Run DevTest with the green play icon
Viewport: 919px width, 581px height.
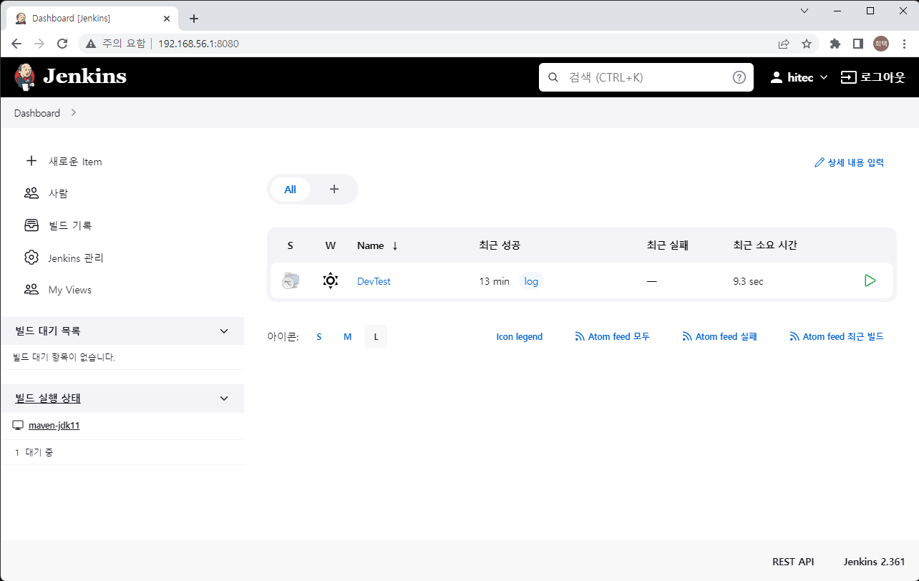click(x=870, y=280)
